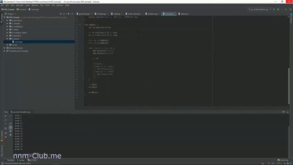Pin the Run panel tab
The width and height of the screenshot is (293, 165).
click(5, 133)
